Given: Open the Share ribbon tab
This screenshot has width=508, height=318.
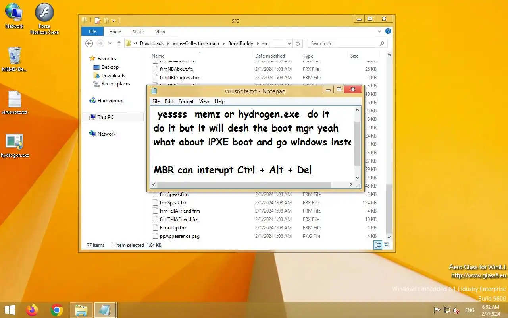Looking at the screenshot, I should coord(138,32).
